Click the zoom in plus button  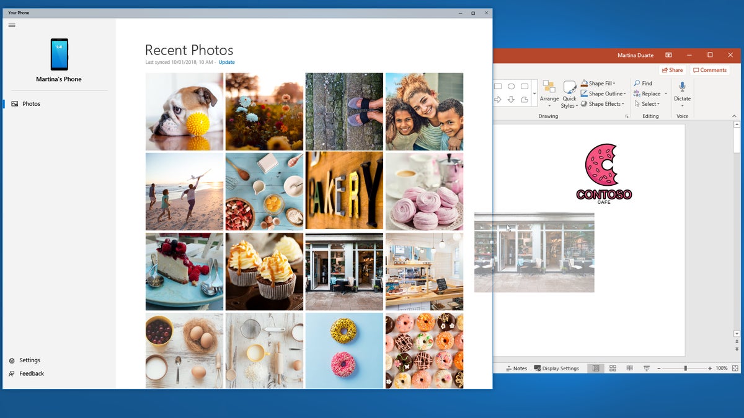click(x=710, y=368)
